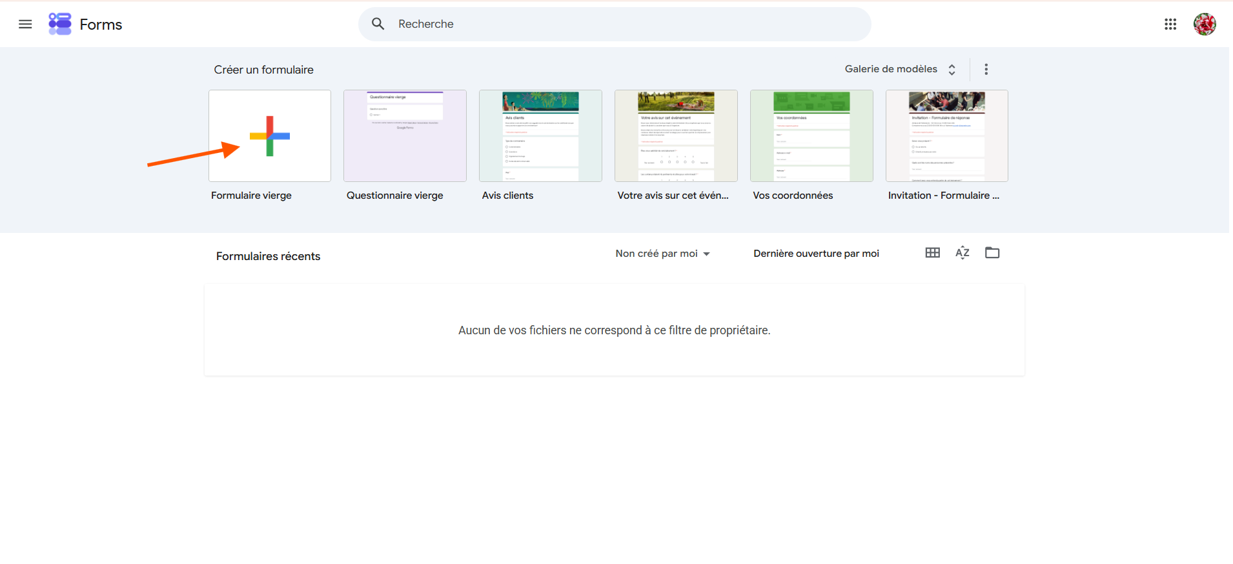Open the Vos coordonnées template thumbnail
Screen dimensions: 1233x564
point(811,136)
